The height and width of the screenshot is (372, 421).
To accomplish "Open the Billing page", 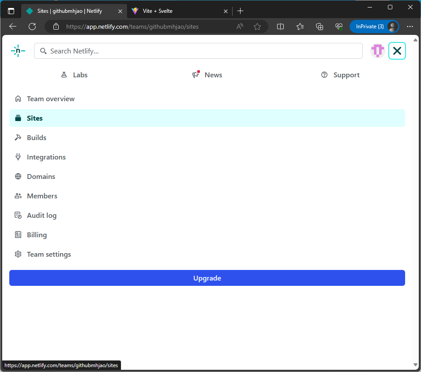I will 207,235.
